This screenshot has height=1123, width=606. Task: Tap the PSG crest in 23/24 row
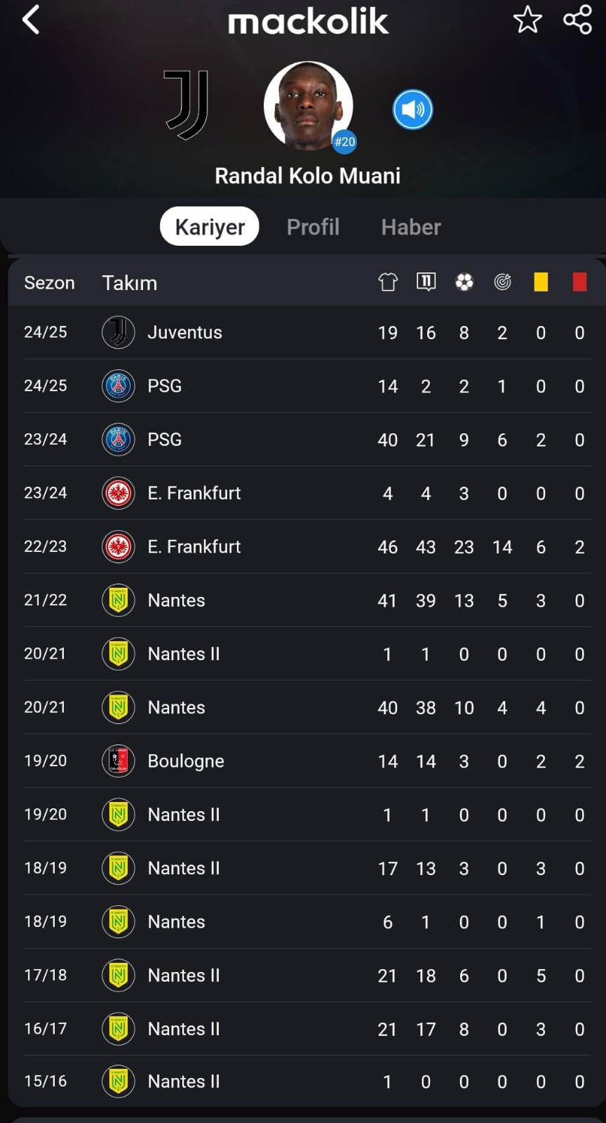pos(119,440)
